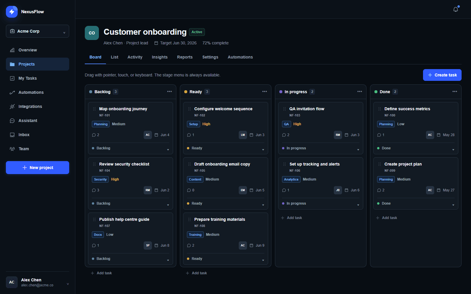Open stage dropdown on Publish help centre guide

pos(130,259)
